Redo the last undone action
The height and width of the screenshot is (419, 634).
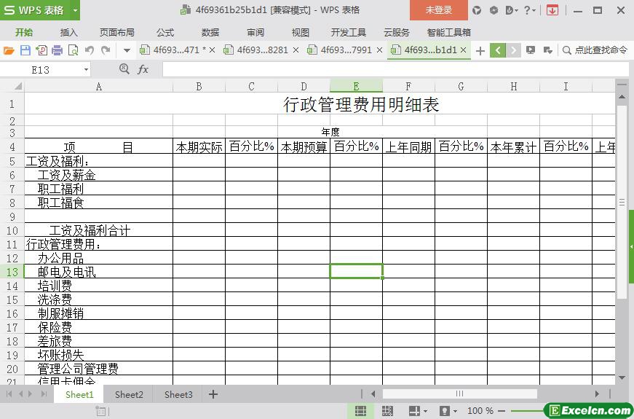pos(106,50)
